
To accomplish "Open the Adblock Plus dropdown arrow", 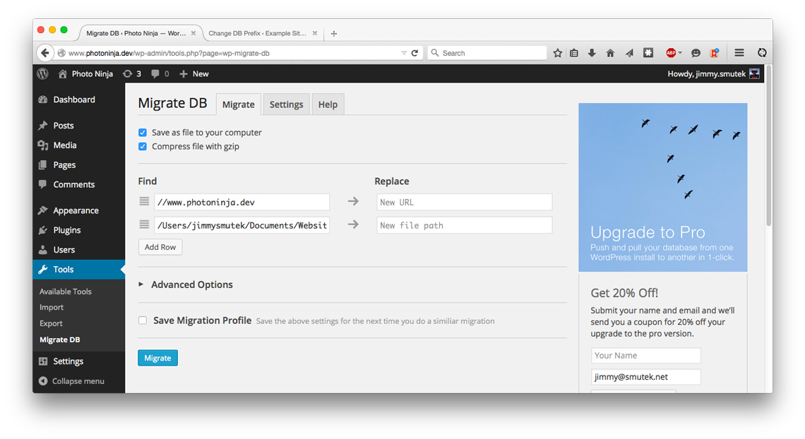I will pos(680,53).
